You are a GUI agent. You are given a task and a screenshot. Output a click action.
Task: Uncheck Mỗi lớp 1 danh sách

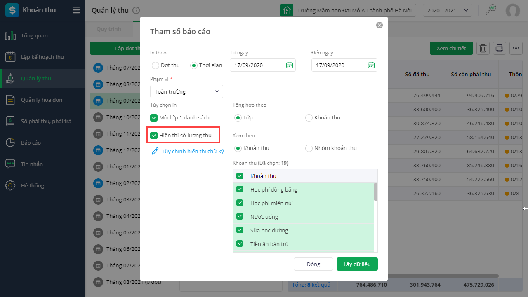click(154, 118)
